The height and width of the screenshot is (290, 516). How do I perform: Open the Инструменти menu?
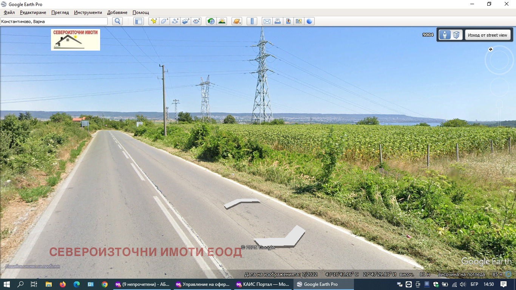coord(88,12)
